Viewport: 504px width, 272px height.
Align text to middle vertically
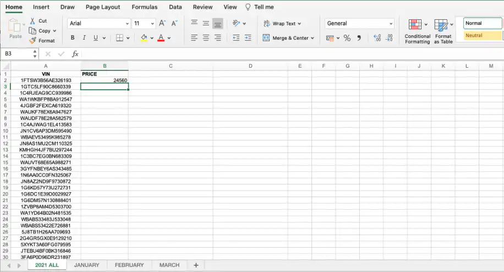206,23
